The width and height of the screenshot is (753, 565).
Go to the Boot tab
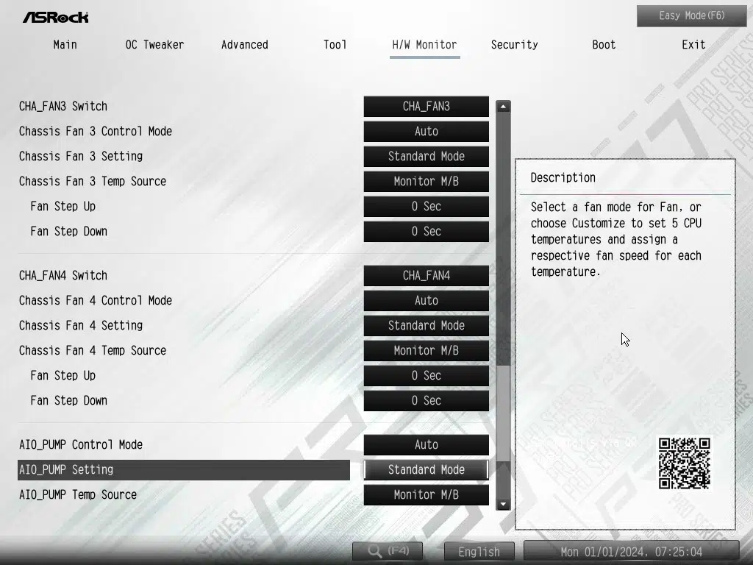(604, 45)
